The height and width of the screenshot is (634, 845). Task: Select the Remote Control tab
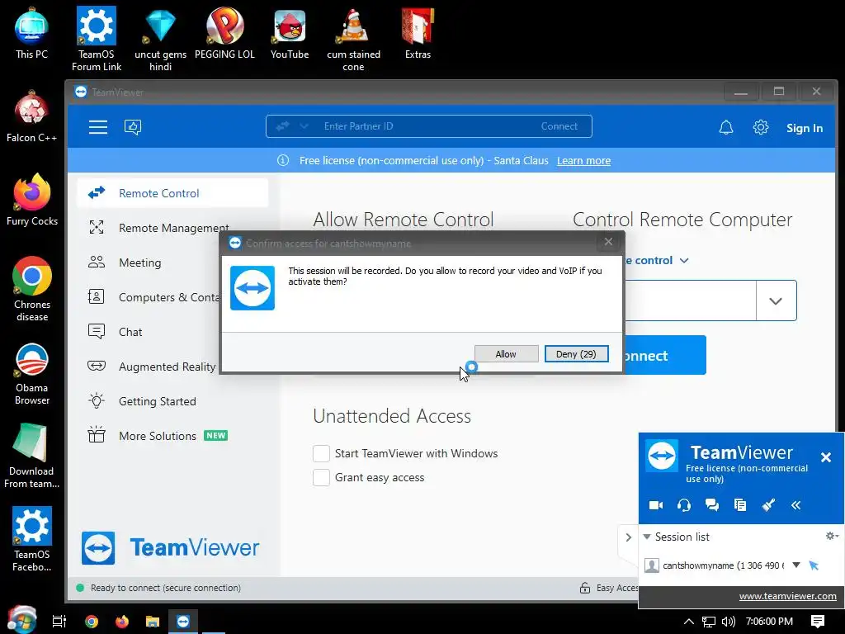[173, 193]
